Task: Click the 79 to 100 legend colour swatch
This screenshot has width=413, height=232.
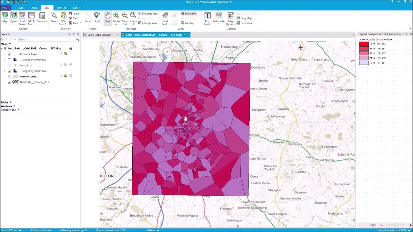Action: (364, 43)
